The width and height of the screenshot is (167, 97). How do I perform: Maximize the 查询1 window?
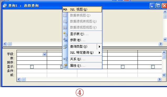pos(158,5)
